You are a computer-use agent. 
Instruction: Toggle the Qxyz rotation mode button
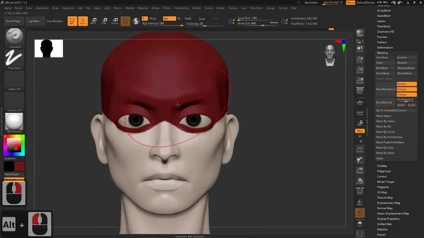pos(360,131)
